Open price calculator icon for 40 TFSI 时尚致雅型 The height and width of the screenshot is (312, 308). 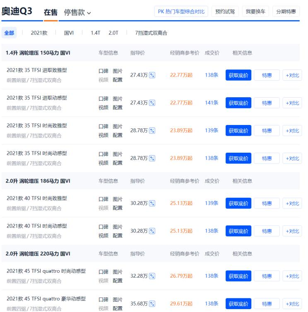click(x=152, y=203)
